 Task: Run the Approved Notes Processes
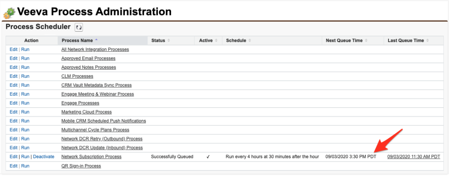(25, 67)
